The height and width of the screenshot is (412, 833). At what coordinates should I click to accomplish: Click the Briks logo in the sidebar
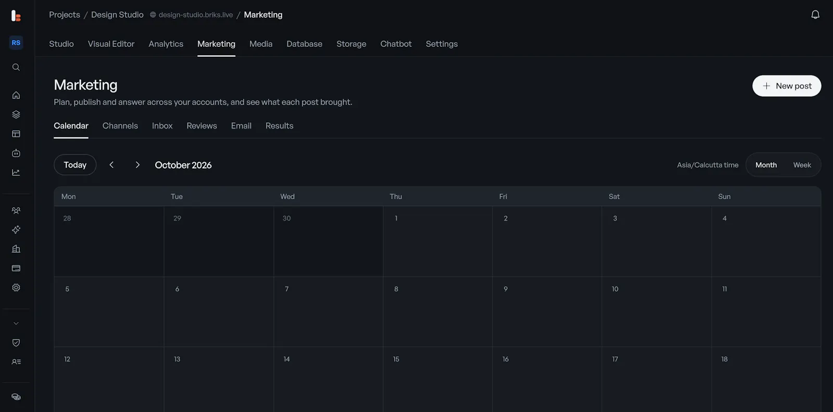(x=16, y=16)
